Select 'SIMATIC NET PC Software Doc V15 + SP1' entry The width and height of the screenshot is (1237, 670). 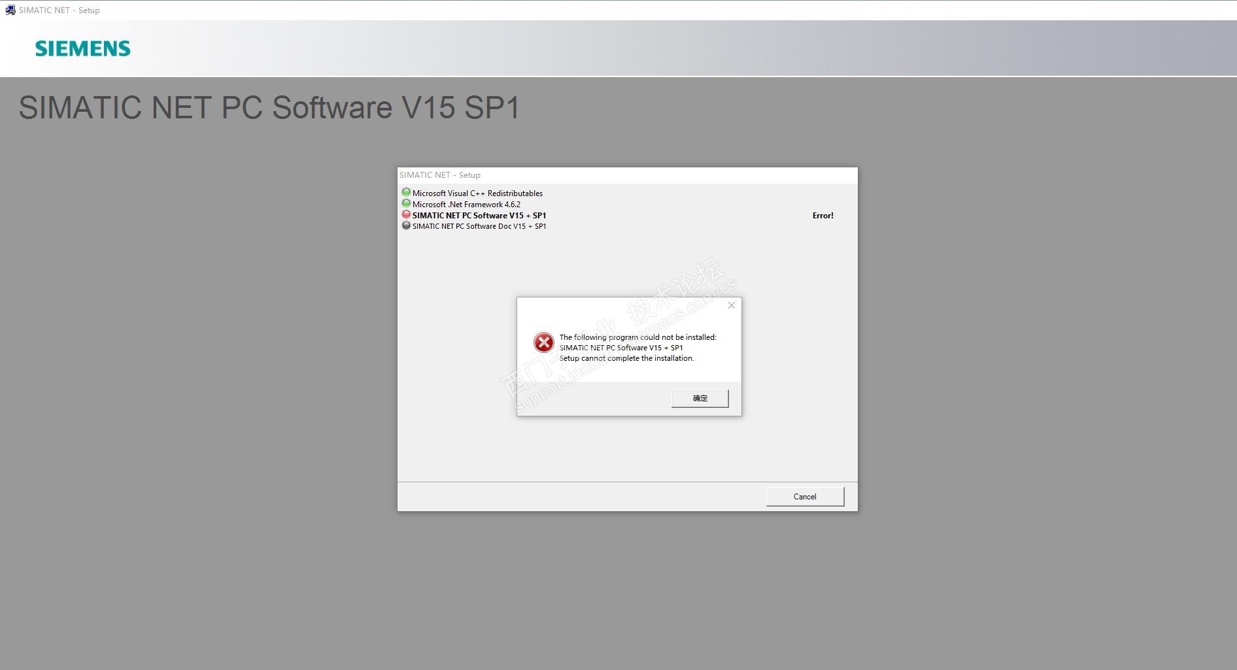coord(479,226)
